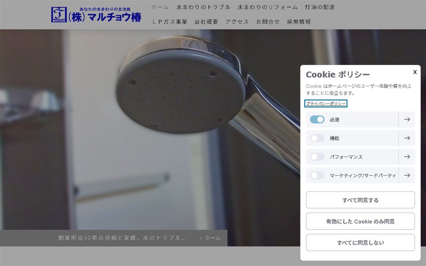Toggle the 必須 cookie switch

[317, 119]
